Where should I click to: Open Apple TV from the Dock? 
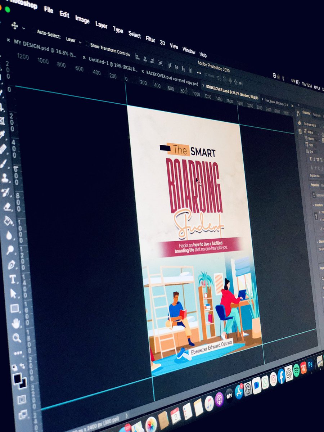(229, 395)
